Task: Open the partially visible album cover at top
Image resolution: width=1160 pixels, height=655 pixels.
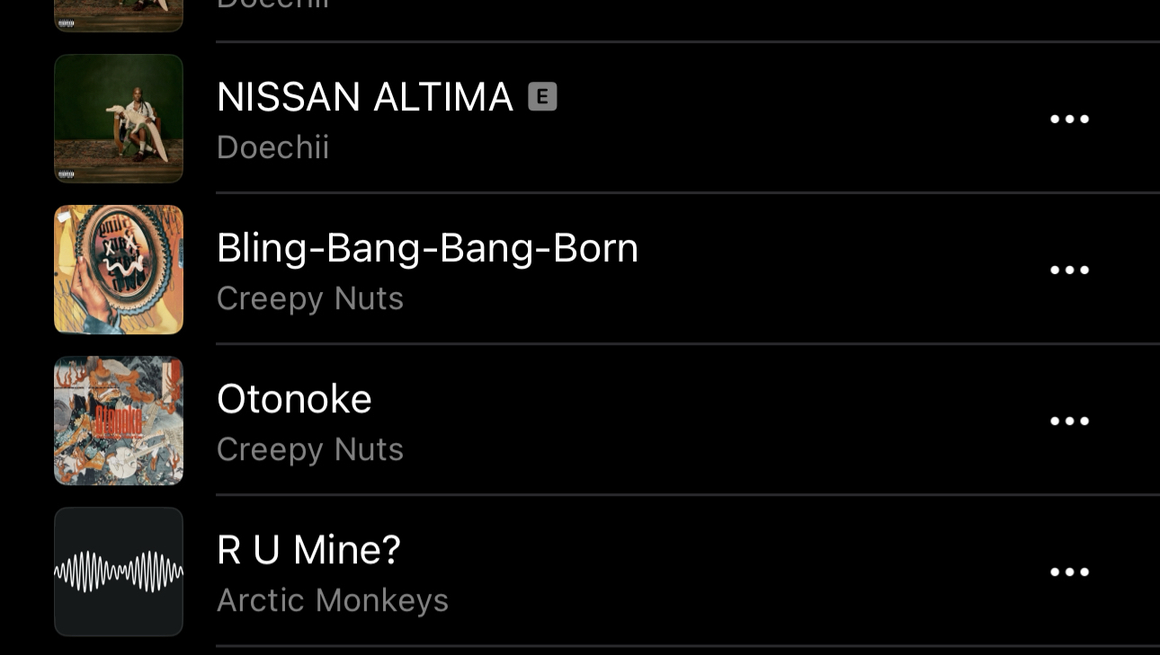Action: (119, 15)
